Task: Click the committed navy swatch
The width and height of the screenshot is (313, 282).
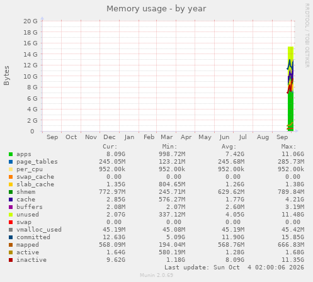Action: tap(11, 237)
